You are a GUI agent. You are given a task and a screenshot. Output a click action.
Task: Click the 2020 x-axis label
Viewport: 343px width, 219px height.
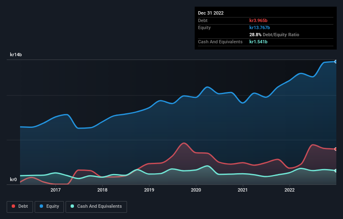pos(196,190)
